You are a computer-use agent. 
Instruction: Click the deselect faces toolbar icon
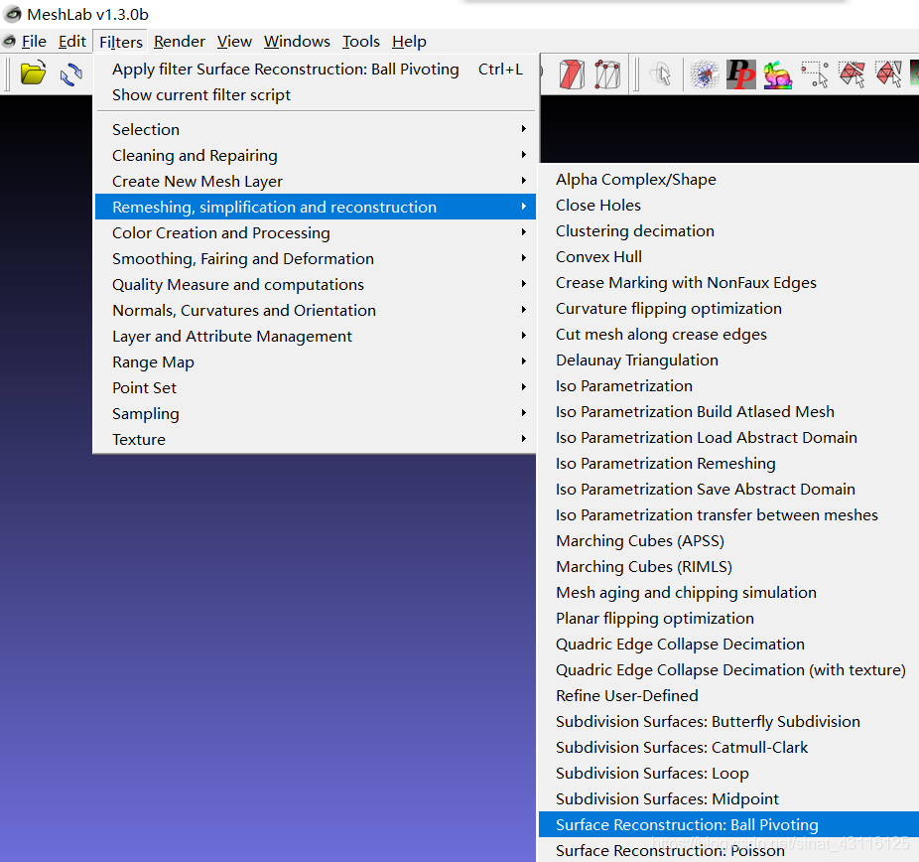click(x=888, y=73)
